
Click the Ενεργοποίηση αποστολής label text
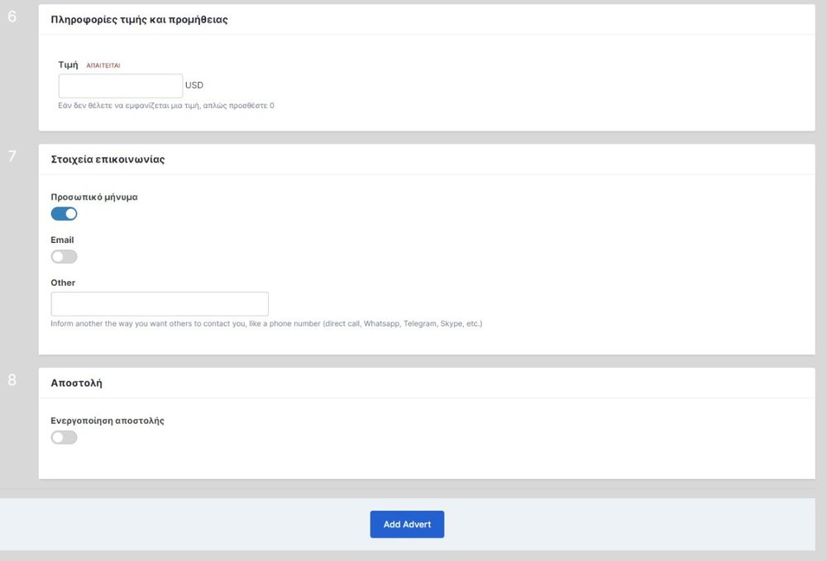pos(108,421)
